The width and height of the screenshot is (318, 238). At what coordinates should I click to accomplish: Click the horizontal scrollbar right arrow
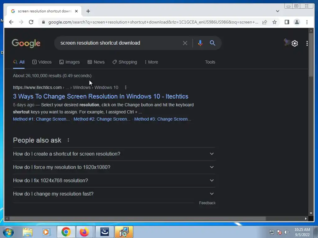[x=306, y=218]
